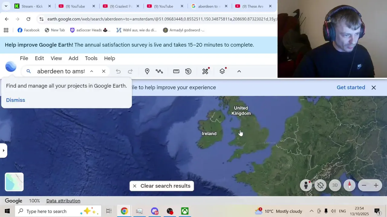The image size is (387, 217).
Task: Open historical imagery clock icon
Action: 188,71
